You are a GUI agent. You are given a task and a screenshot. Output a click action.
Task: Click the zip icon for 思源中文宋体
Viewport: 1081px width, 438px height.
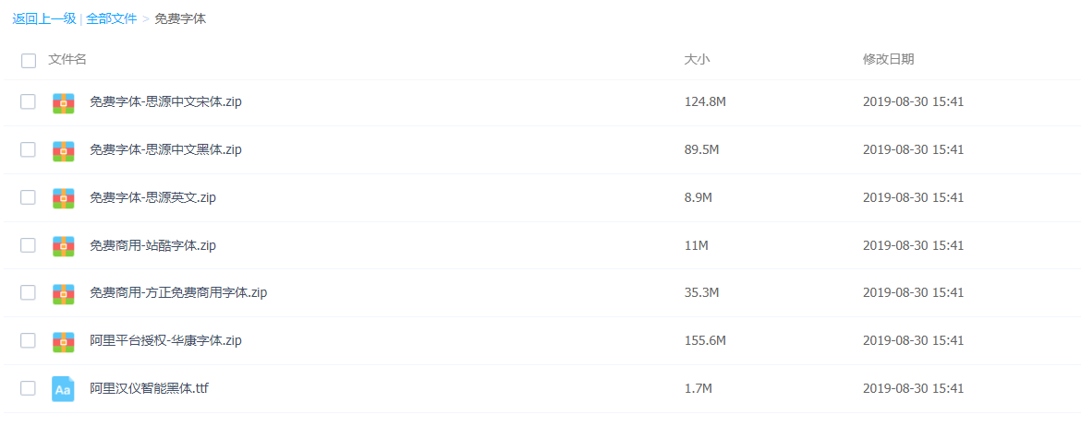64,102
